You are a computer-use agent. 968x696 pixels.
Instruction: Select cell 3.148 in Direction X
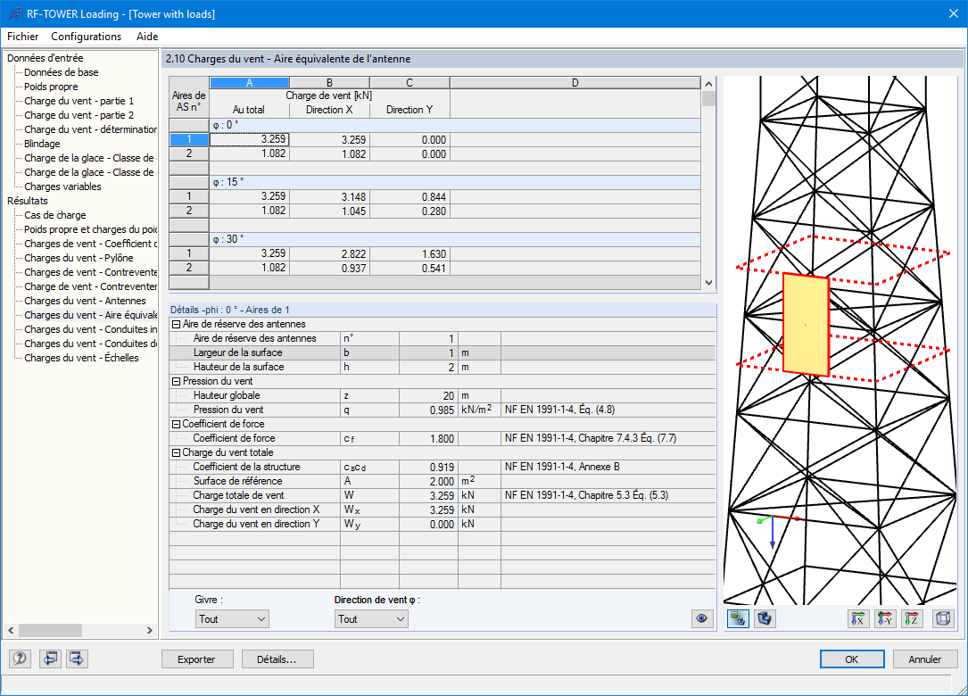click(x=330, y=196)
